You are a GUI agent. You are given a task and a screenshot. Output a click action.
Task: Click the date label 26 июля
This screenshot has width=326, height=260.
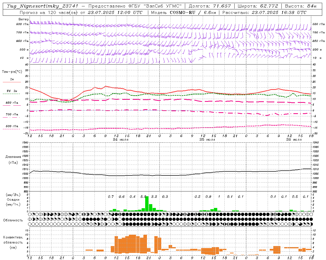(294, 140)
